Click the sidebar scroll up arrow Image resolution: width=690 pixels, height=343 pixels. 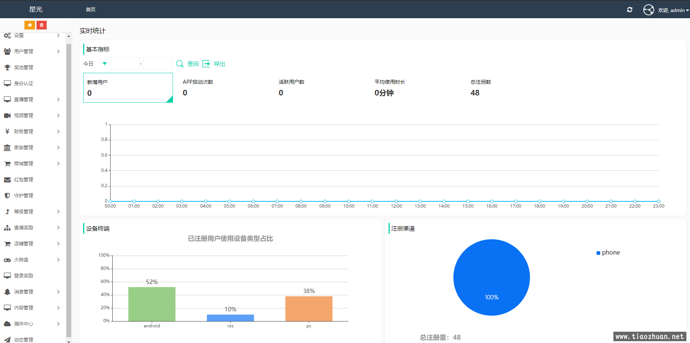69,36
